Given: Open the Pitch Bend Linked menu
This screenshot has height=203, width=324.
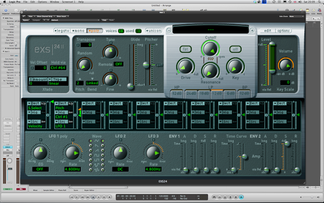Looking at the screenshot, I should pos(92,83).
